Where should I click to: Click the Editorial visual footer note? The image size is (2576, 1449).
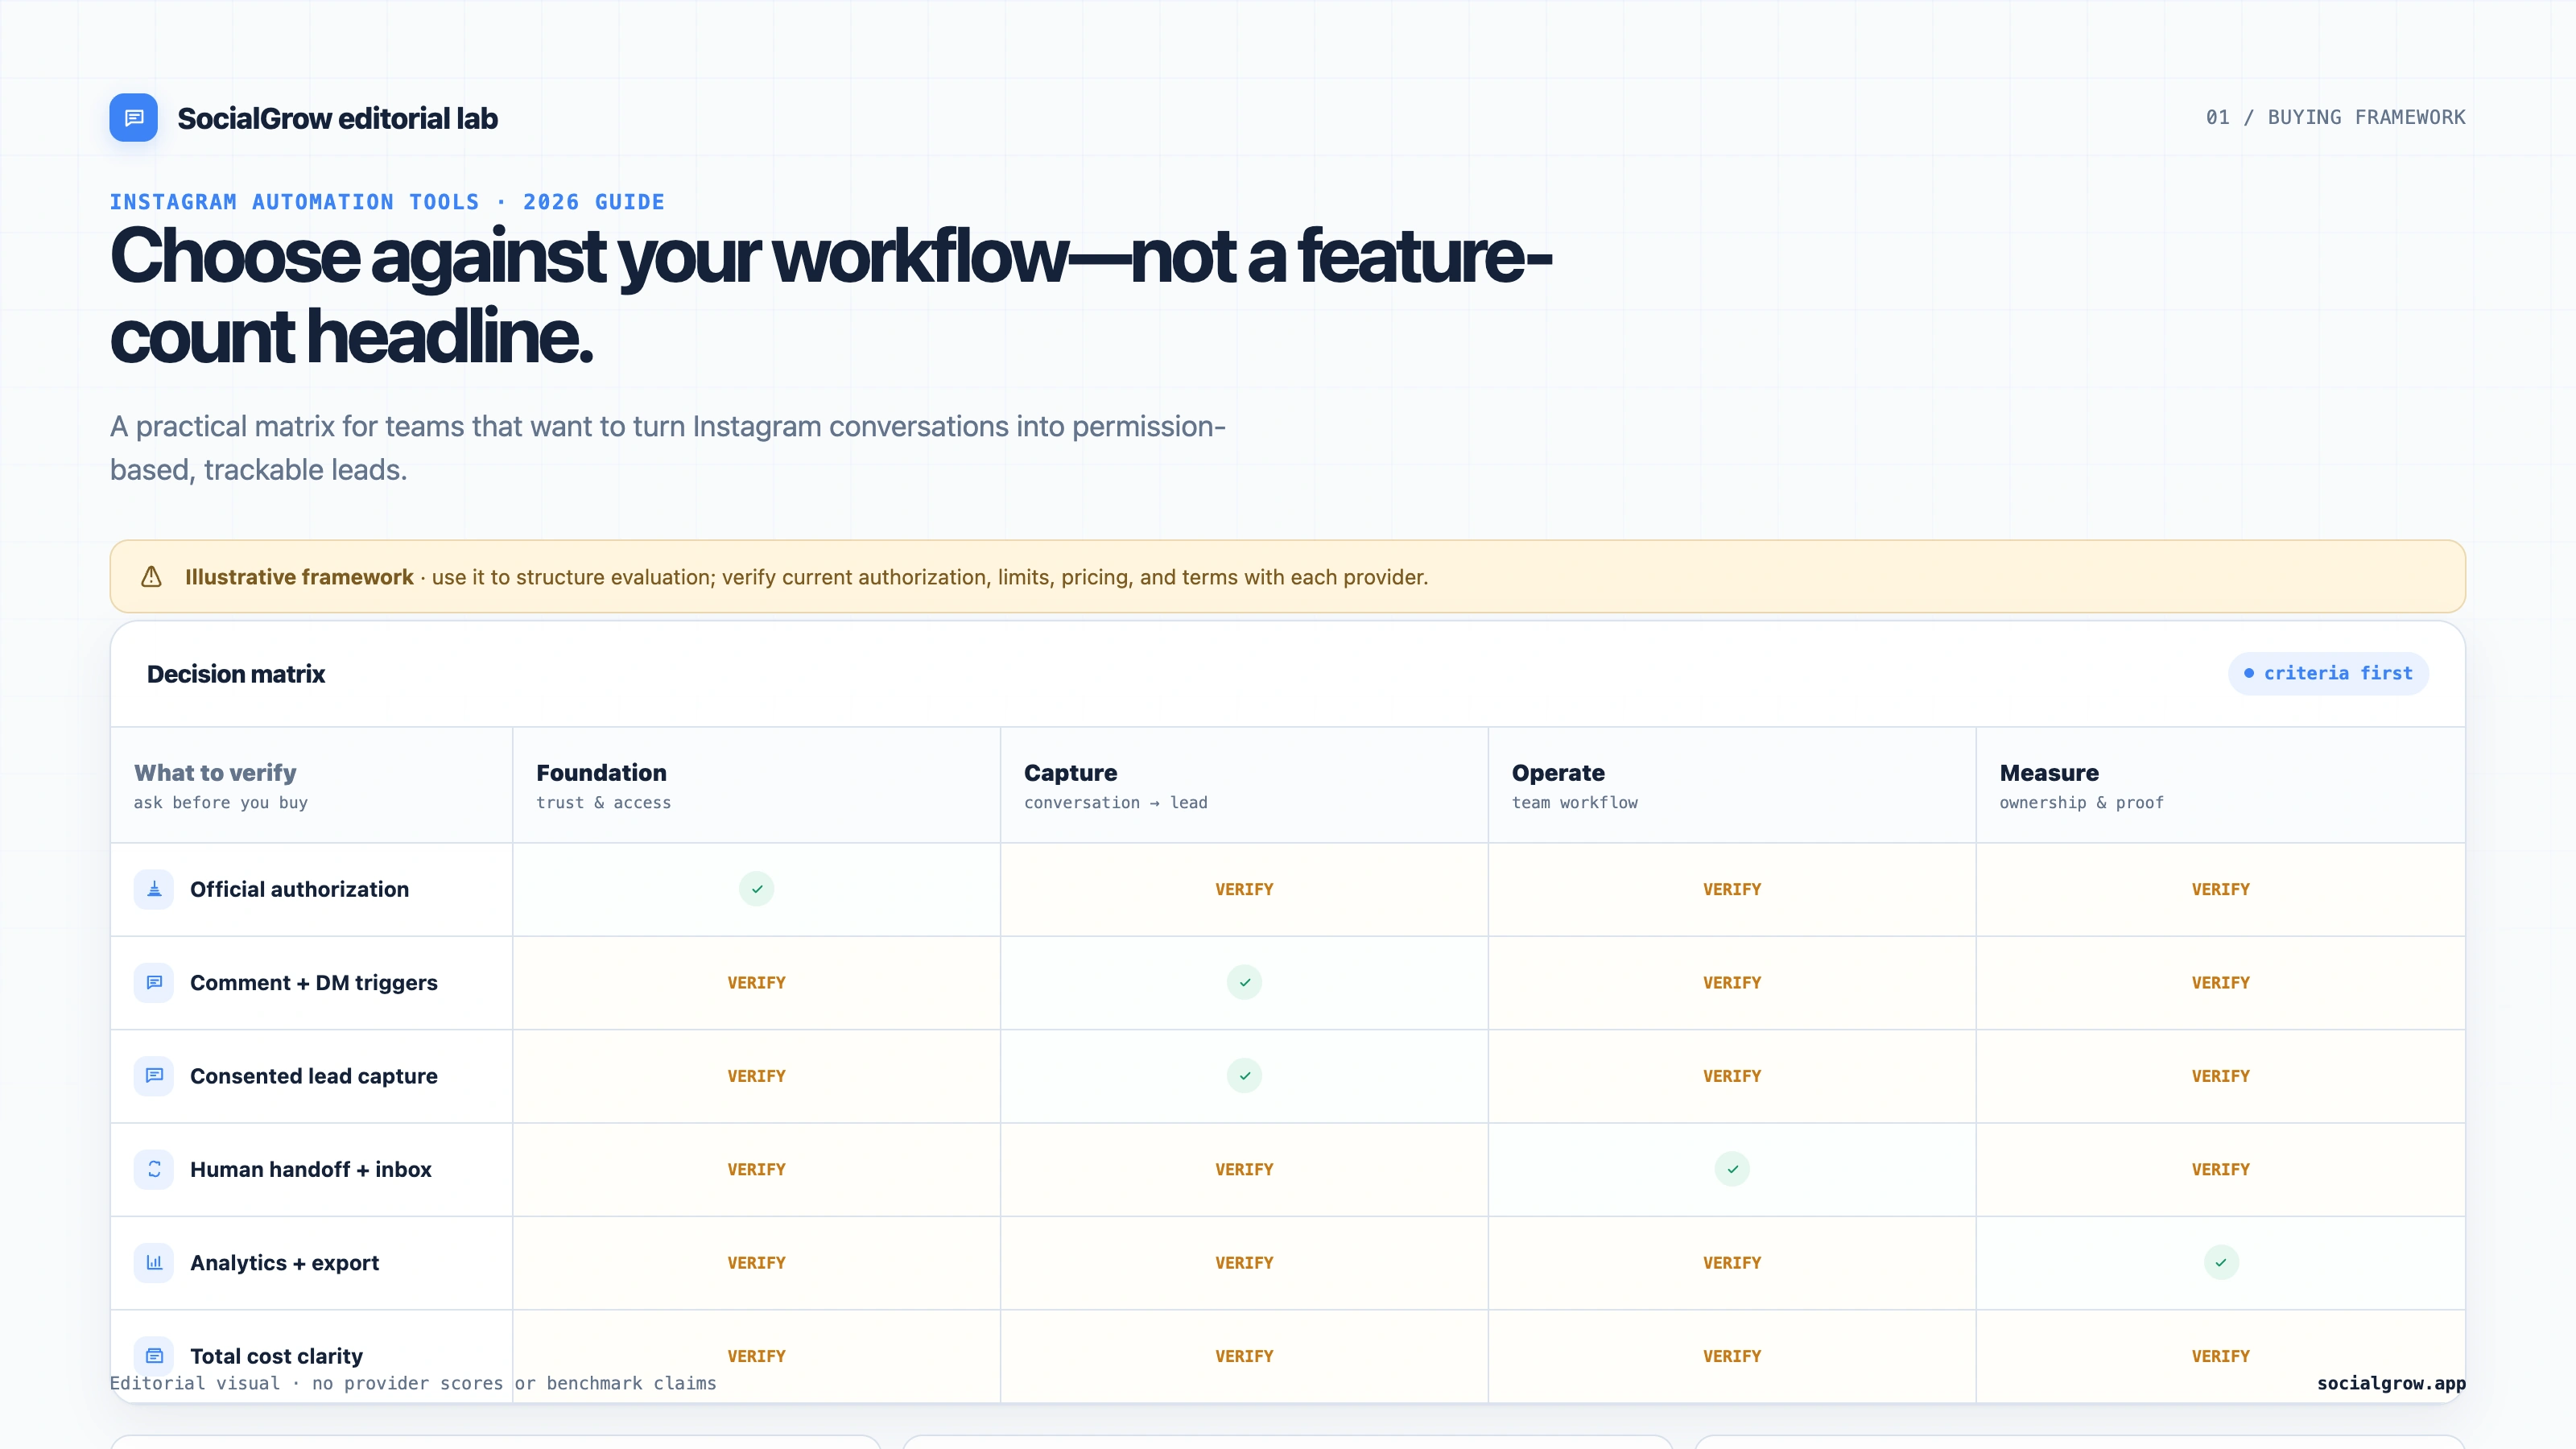413,1383
